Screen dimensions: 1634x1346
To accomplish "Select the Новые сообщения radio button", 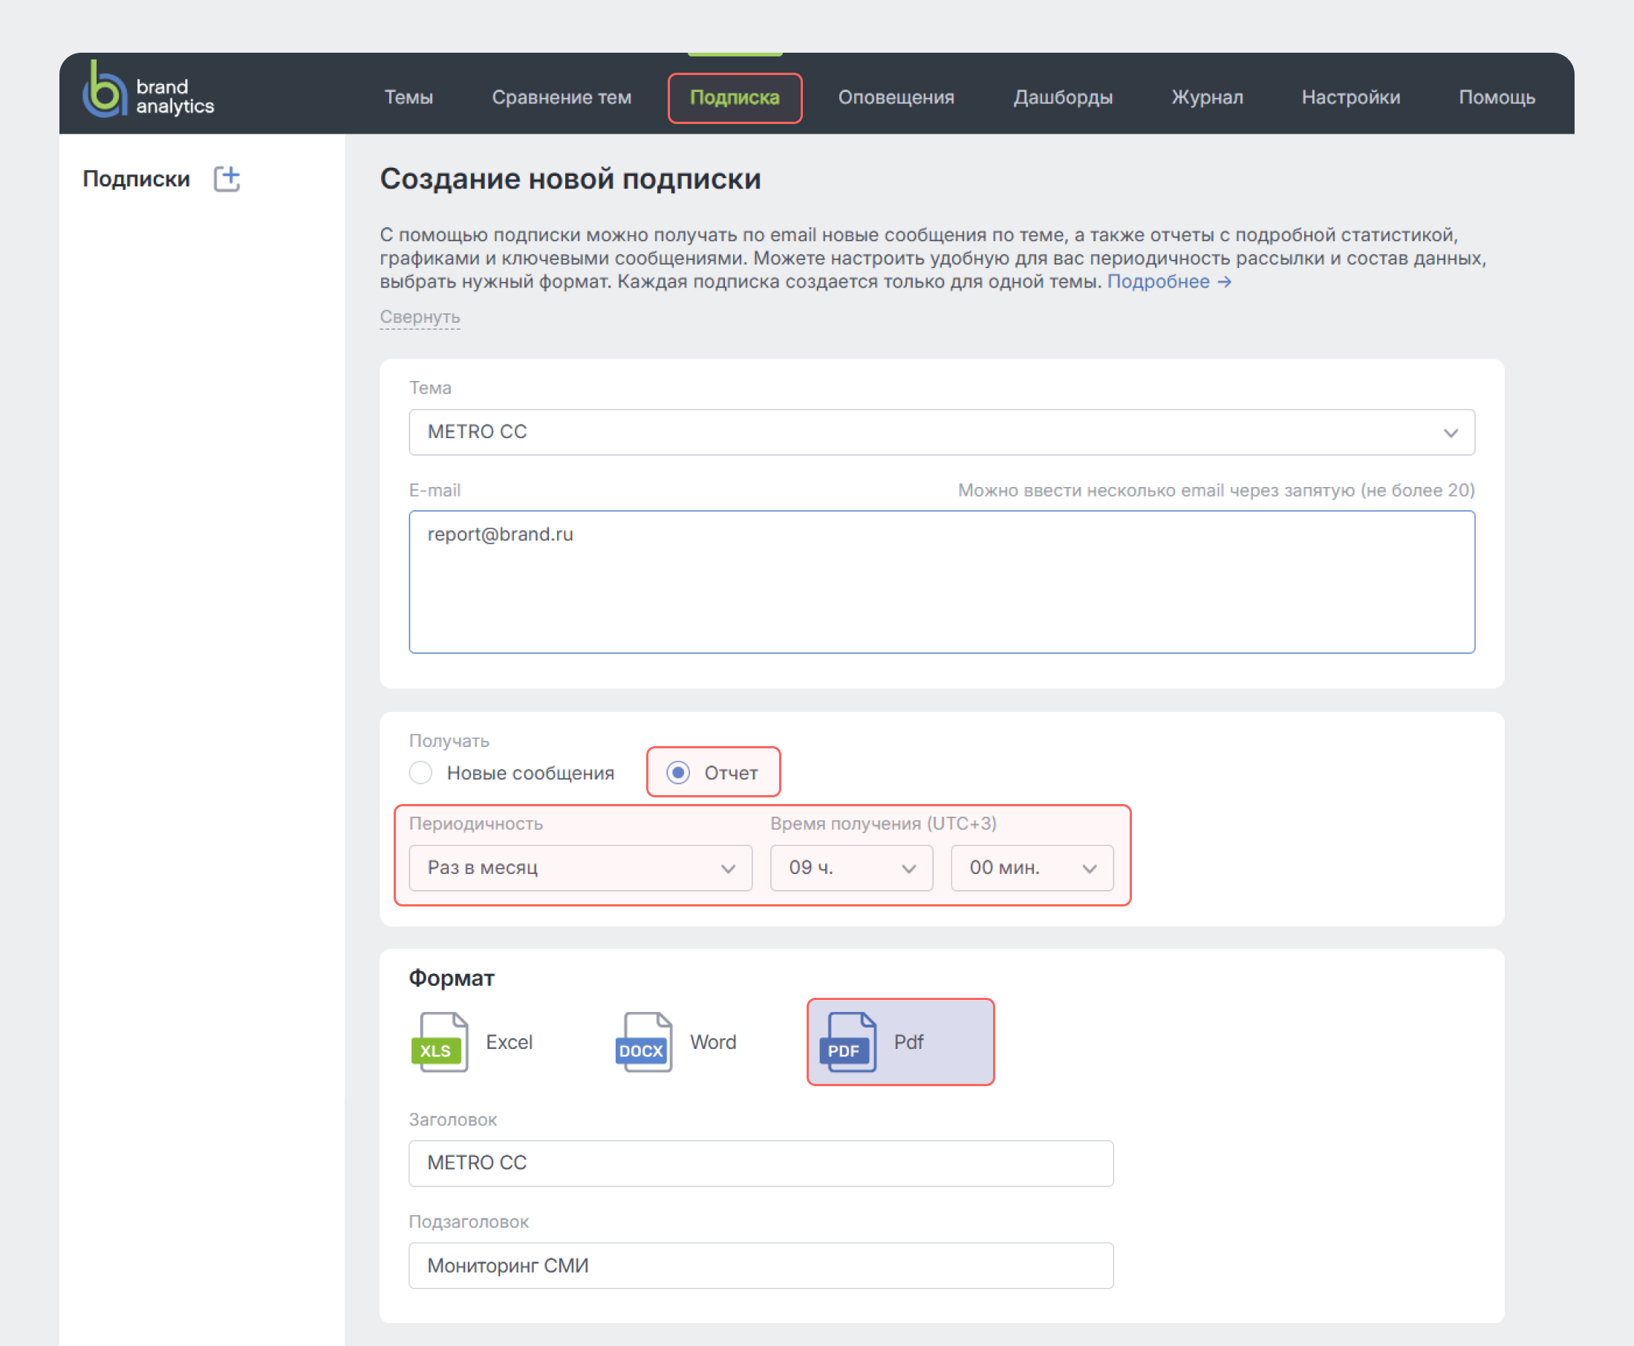I will pos(421,773).
